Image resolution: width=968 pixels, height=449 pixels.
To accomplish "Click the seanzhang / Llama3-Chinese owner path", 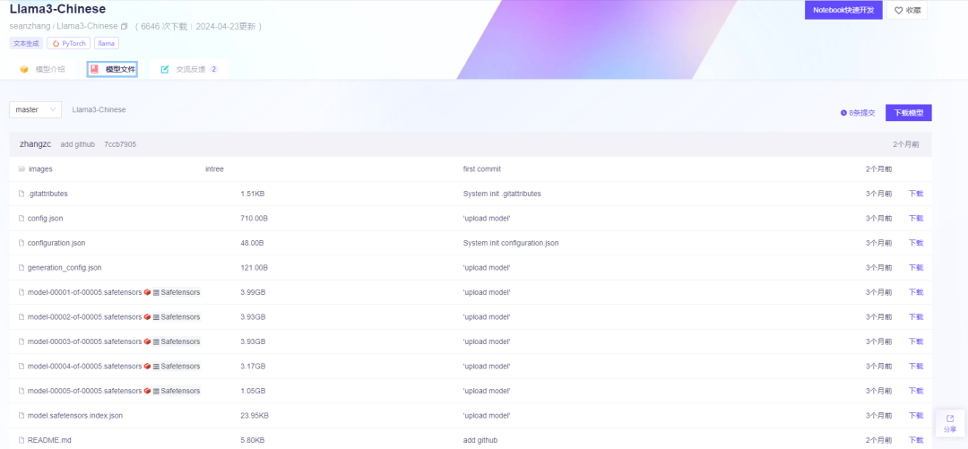I will (64, 27).
